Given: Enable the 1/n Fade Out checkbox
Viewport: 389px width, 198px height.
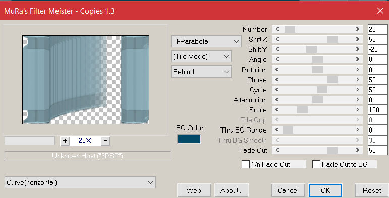Looking at the screenshot, I should 246,164.
